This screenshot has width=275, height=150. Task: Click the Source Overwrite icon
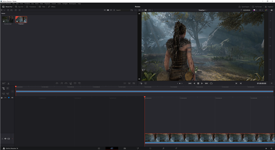coord(79,83)
